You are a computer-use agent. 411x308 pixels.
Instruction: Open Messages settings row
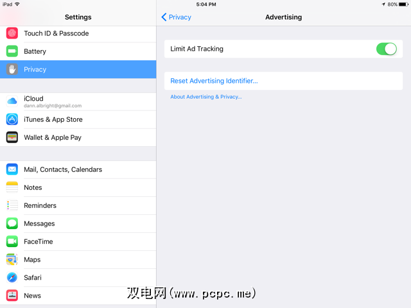pyautogui.click(x=78, y=224)
